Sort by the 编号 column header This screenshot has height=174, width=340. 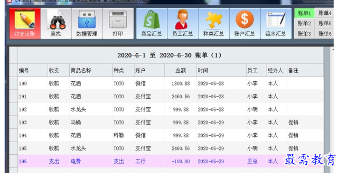coord(33,70)
